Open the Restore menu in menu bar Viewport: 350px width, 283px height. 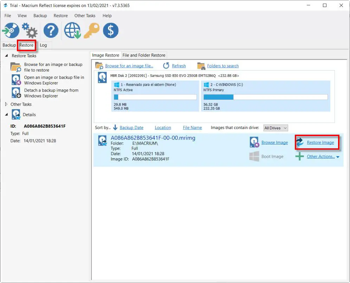pos(60,15)
